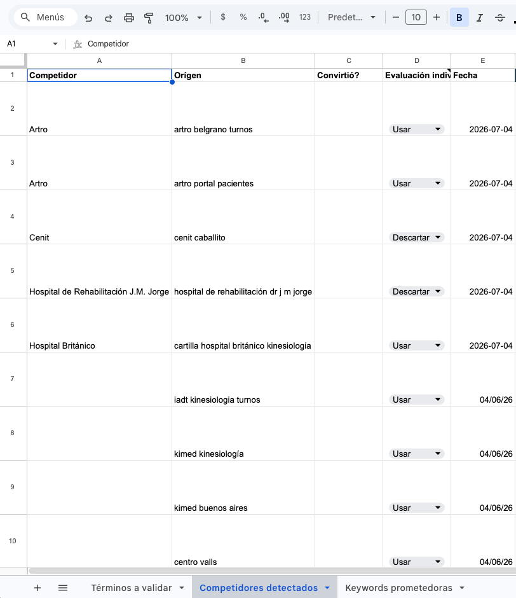Image resolution: width=516 pixels, height=598 pixels.
Task: Click the undo arrow icon
Action: (88, 18)
